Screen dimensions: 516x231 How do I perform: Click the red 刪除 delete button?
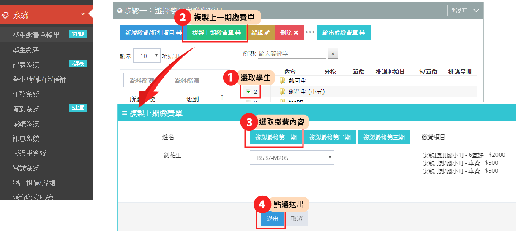tap(289, 32)
